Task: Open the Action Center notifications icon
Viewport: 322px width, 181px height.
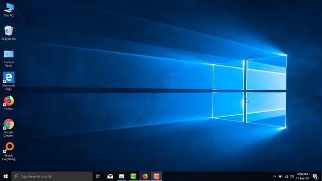Action: coord(315,176)
